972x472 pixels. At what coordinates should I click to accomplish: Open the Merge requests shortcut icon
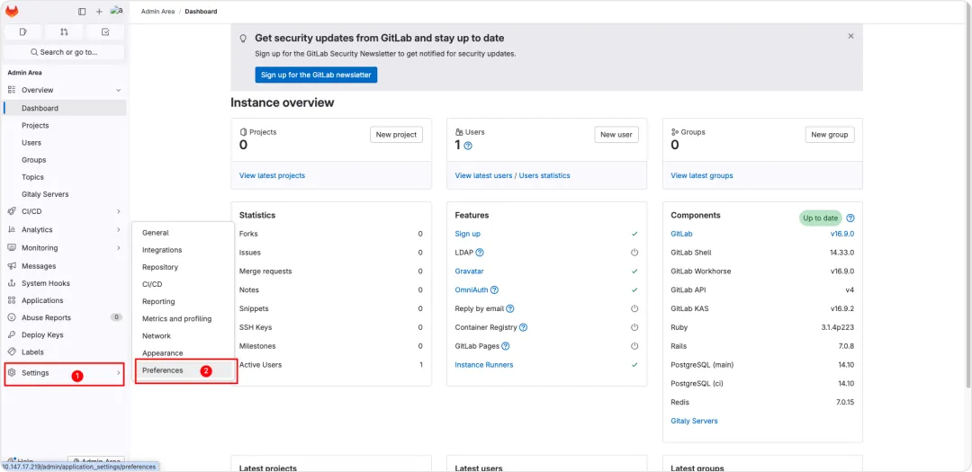point(64,31)
